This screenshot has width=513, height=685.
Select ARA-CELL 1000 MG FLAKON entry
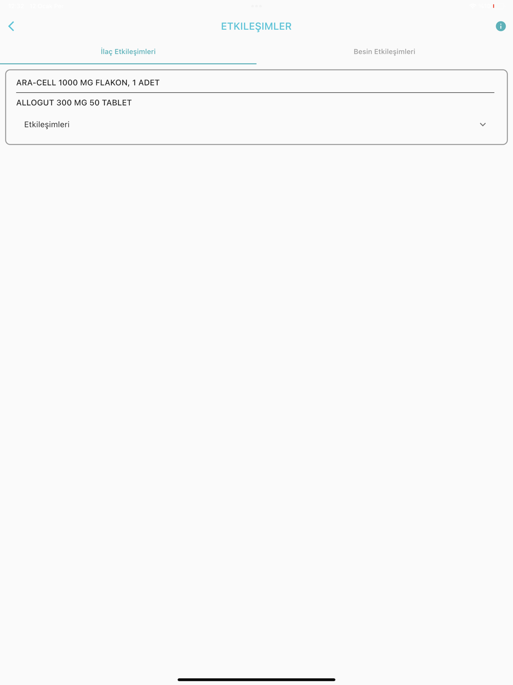click(88, 83)
